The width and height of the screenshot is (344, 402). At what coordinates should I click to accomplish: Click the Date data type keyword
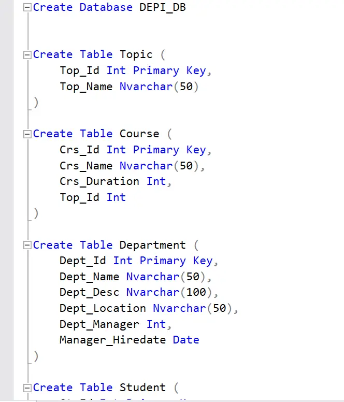point(186,340)
